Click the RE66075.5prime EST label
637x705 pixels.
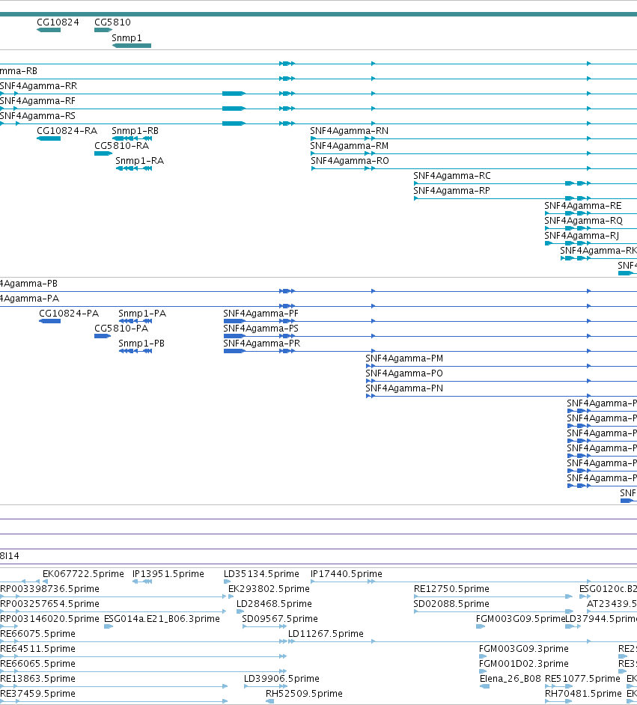[x=37, y=633]
